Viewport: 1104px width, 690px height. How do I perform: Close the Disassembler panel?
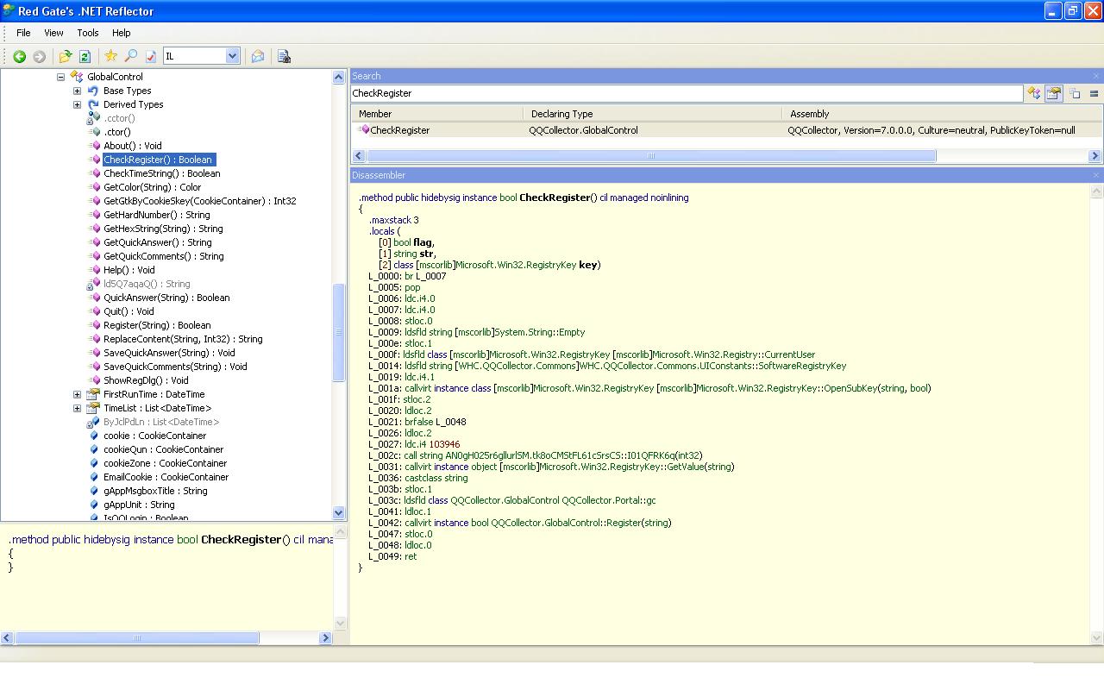pos(1096,175)
